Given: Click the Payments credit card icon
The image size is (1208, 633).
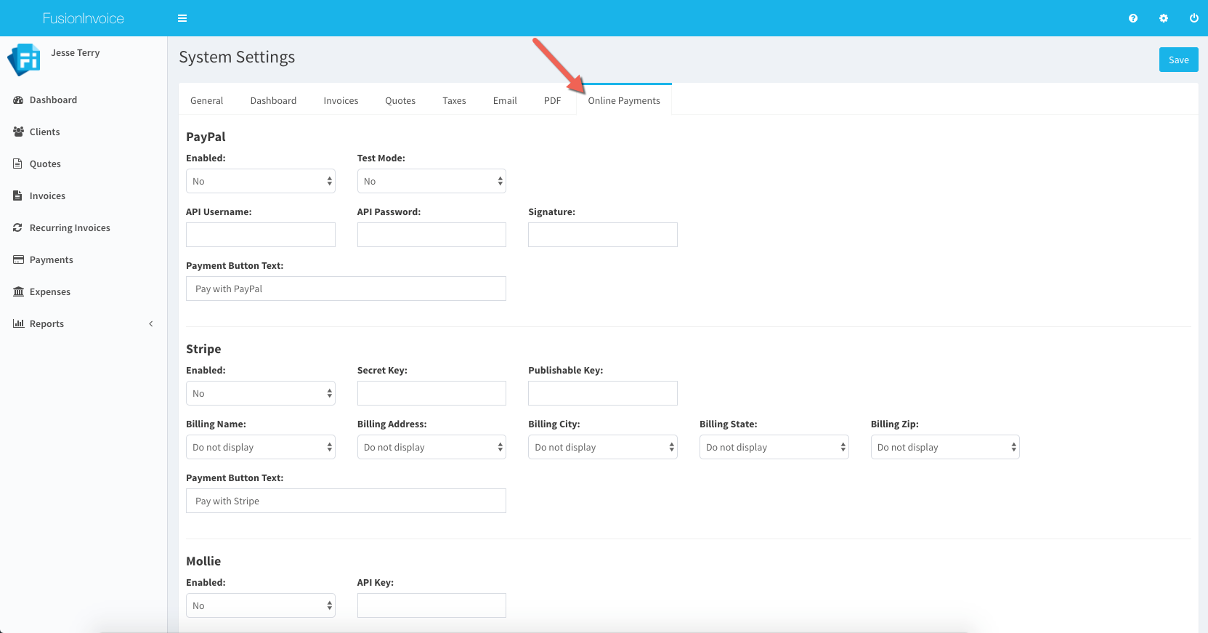Looking at the screenshot, I should pos(18,259).
